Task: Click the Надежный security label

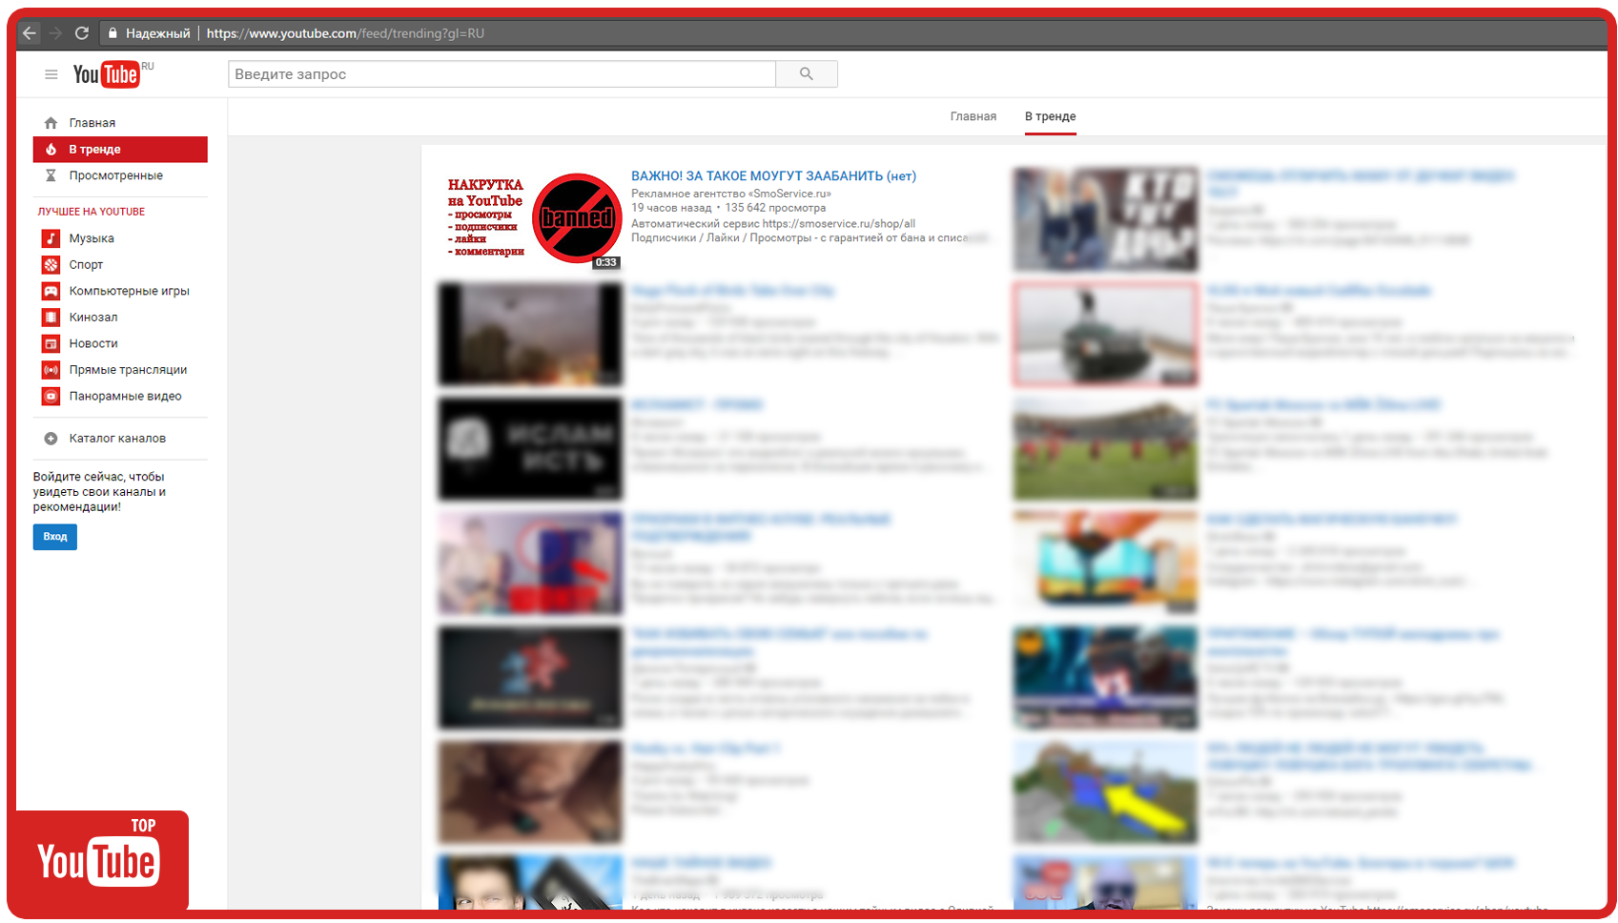Action: coord(158,33)
